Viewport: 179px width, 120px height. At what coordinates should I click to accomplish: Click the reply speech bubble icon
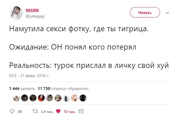pyautogui.click(x=12, y=111)
